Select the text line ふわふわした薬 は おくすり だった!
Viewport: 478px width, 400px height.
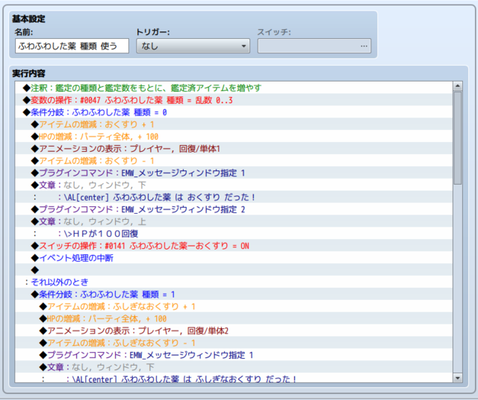click(x=234, y=197)
